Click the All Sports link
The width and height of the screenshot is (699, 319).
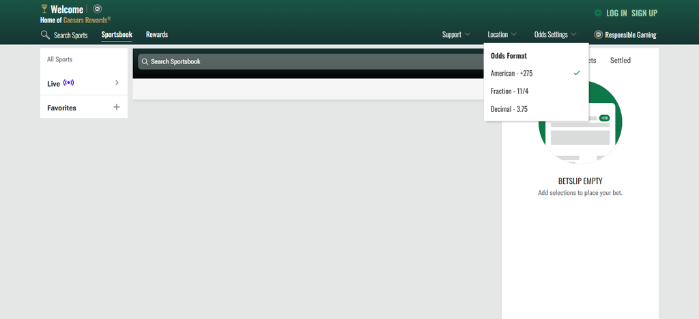coord(60,59)
